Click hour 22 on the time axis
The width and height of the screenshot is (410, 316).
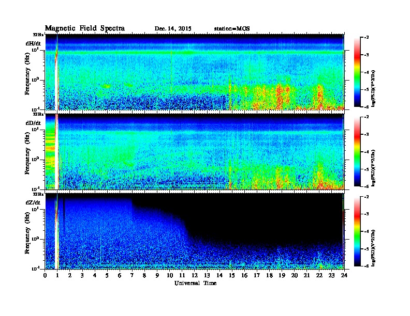[x=319, y=275]
